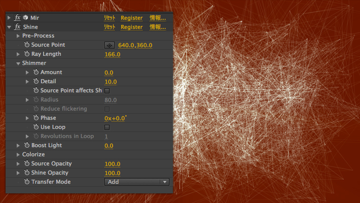Click the Detail value 10.0
The image size is (360, 203).
[x=111, y=82]
